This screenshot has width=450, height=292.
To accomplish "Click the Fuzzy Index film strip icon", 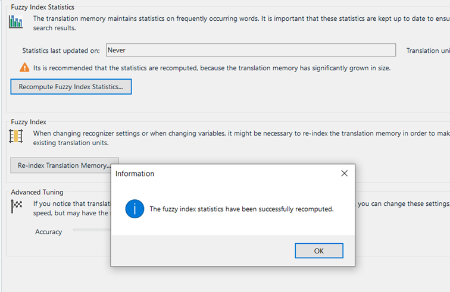I will (16, 136).
